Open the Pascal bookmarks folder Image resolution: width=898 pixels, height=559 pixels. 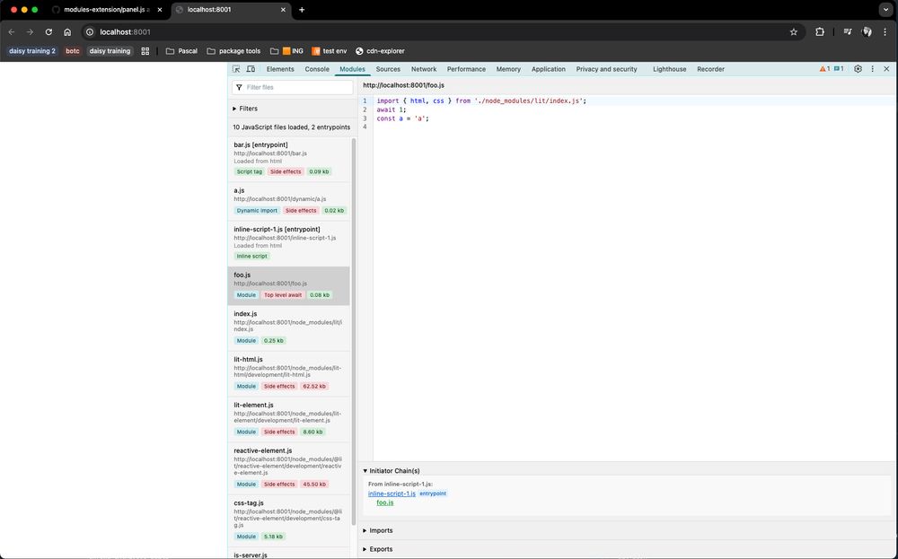181,51
